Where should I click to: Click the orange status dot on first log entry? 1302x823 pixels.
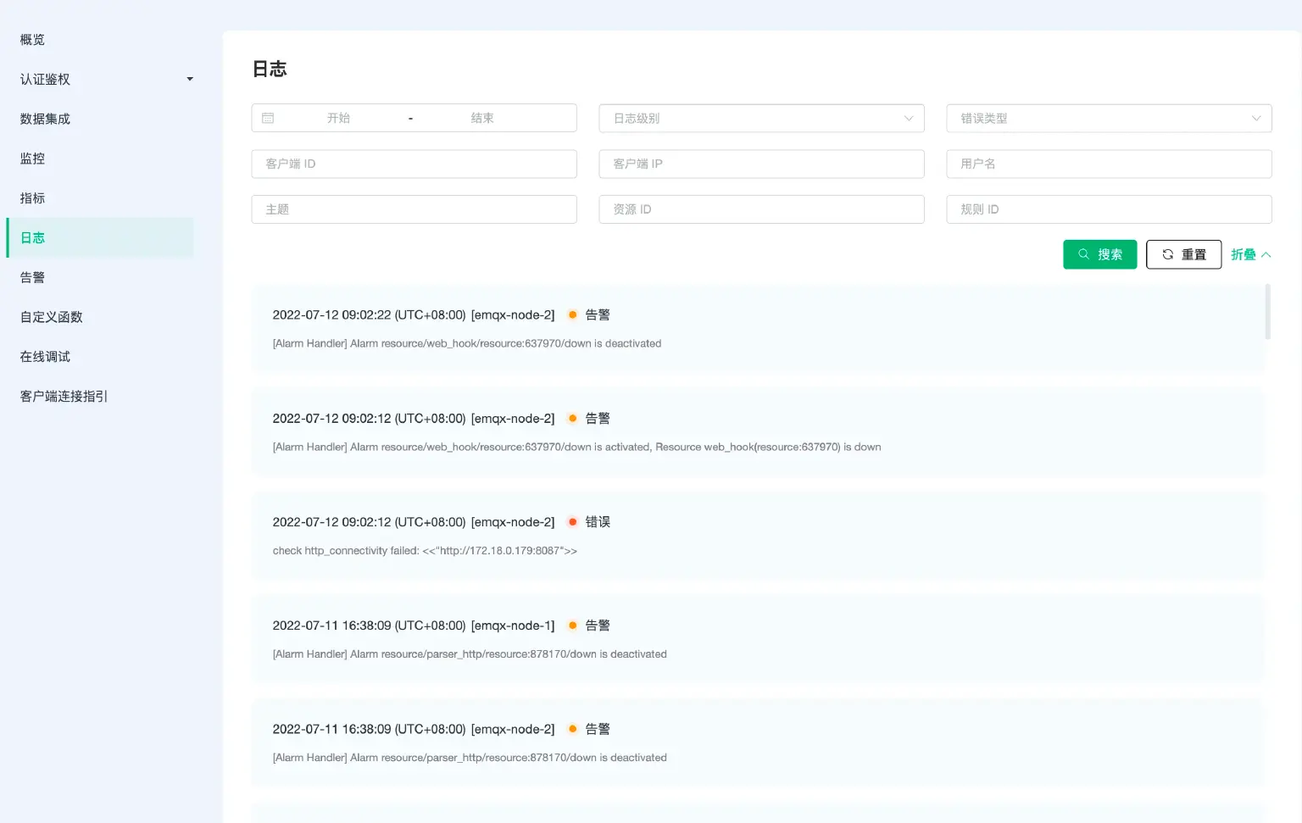[x=573, y=314]
